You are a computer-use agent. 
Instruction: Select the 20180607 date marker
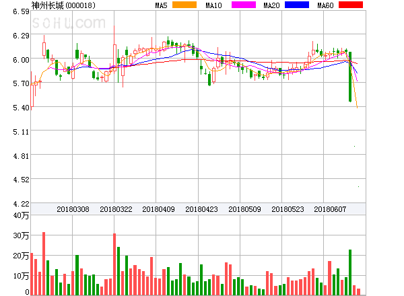330,209
